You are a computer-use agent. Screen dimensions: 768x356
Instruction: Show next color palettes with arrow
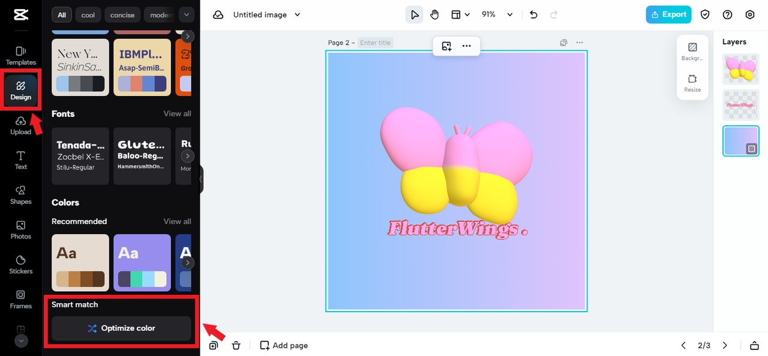(x=188, y=263)
